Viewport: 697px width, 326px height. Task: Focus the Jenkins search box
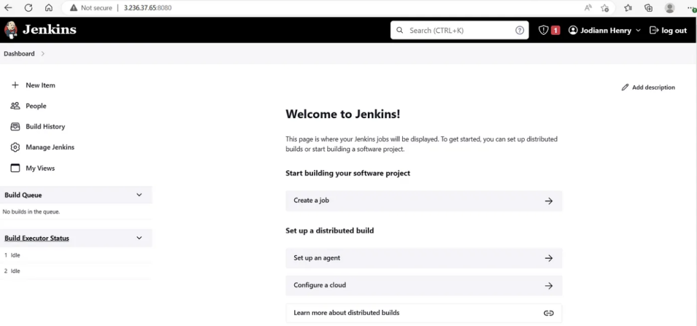tap(461, 30)
